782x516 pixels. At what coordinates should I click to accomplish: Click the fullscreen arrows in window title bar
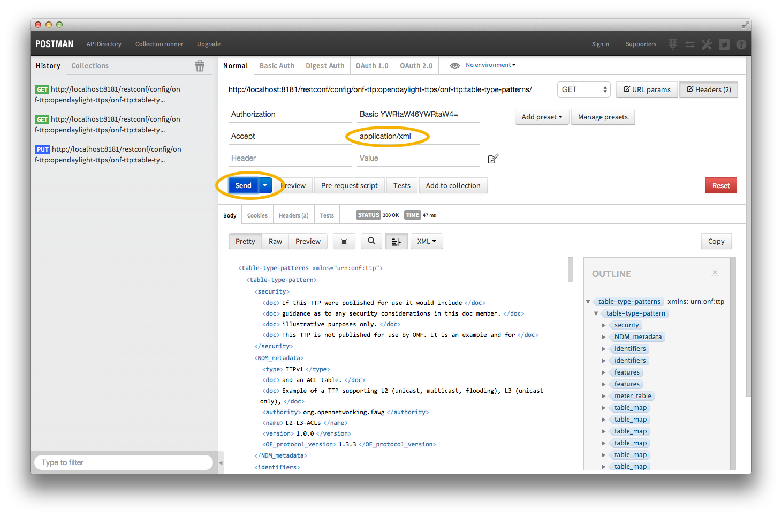coord(745,25)
